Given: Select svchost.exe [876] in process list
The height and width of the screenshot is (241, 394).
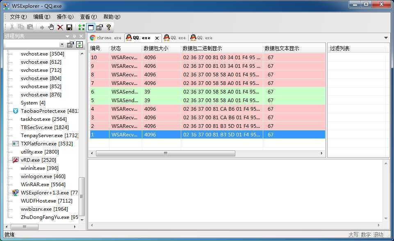Looking at the screenshot, I should click(41, 95).
